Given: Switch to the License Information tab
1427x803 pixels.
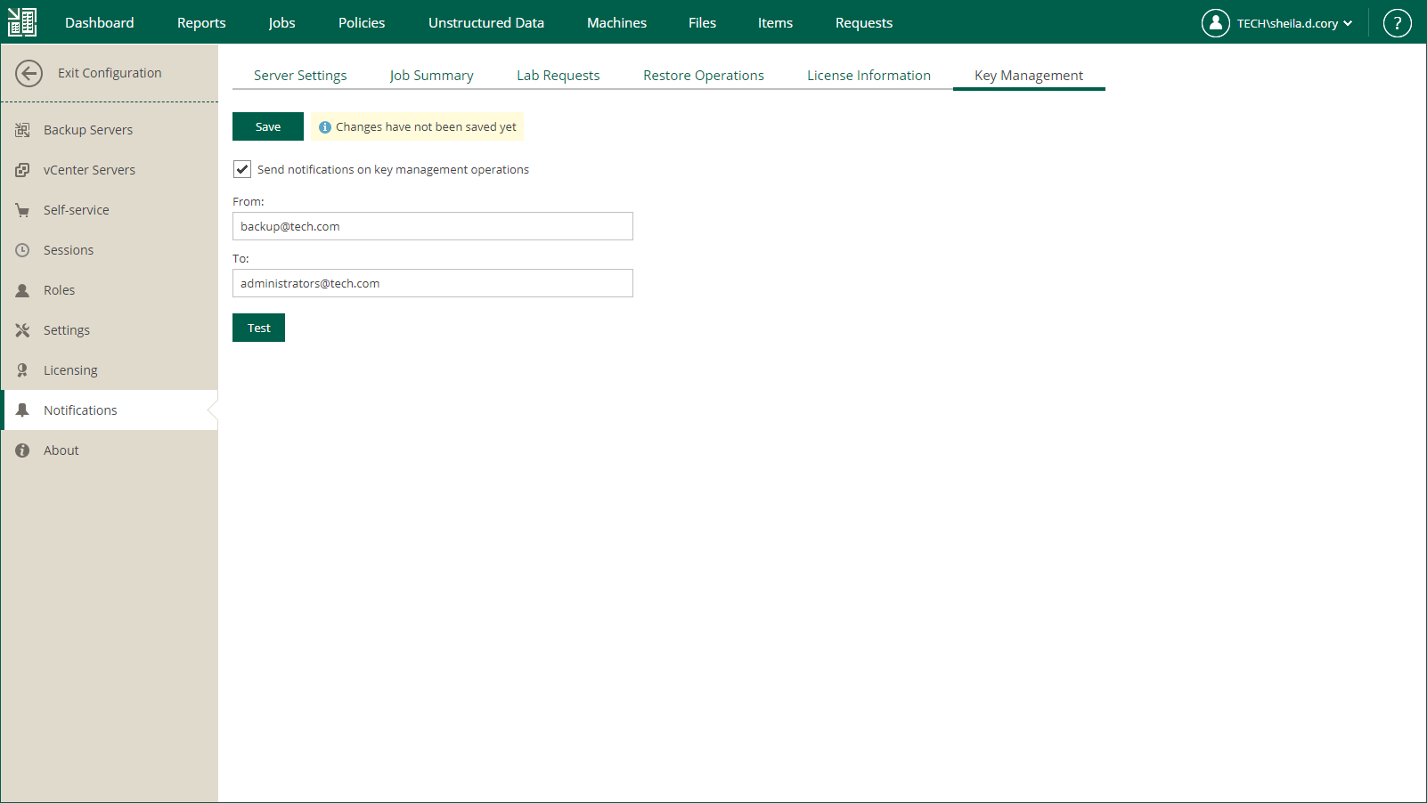Looking at the screenshot, I should click(869, 76).
